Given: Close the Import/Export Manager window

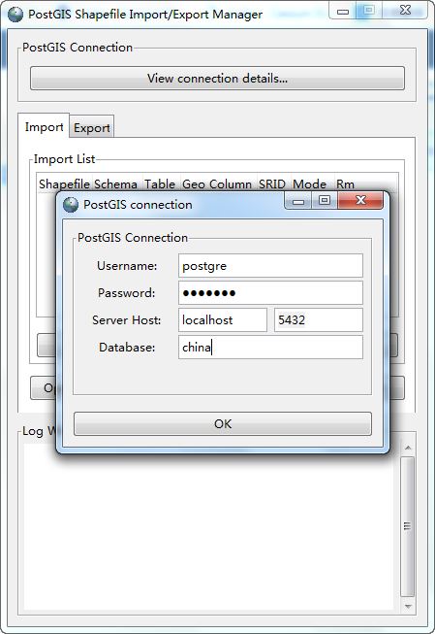Looking at the screenshot, I should 405,10.
